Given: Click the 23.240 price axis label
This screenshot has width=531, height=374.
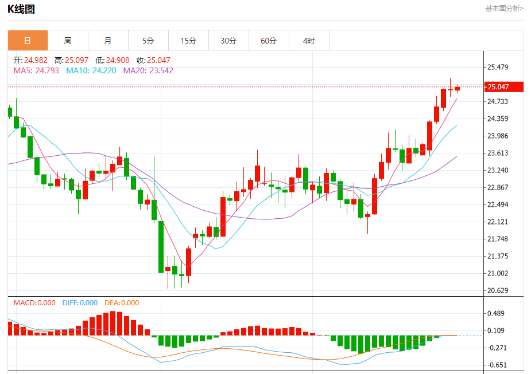Looking at the screenshot, I should pyautogui.click(x=498, y=170).
